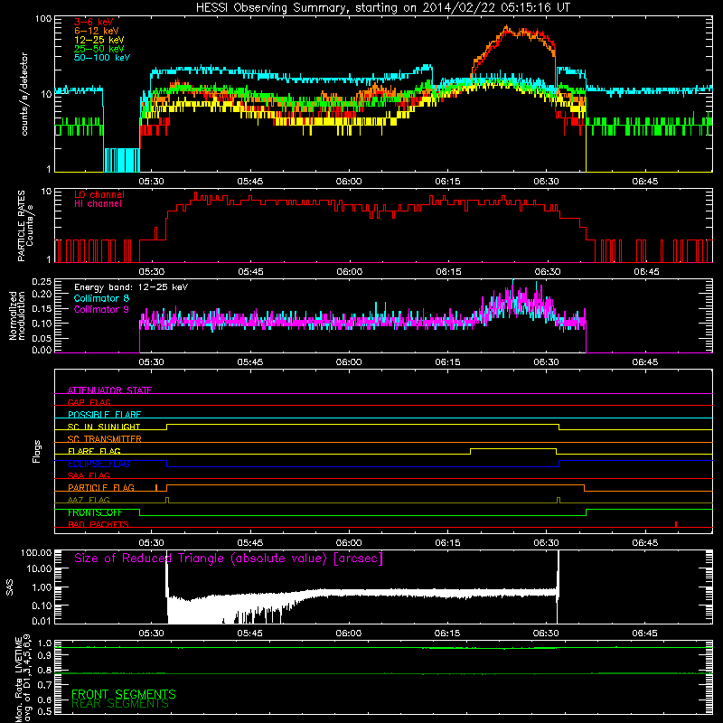Click the SC IN SUNLIGHT flag label
This screenshot has height=723, width=723.
pos(104,427)
